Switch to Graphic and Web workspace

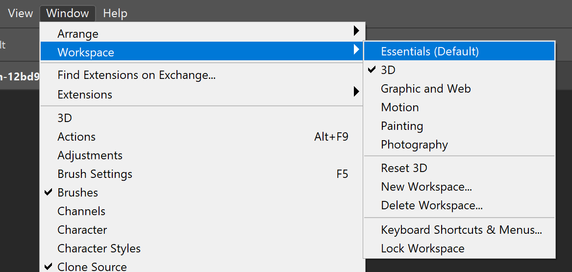425,89
